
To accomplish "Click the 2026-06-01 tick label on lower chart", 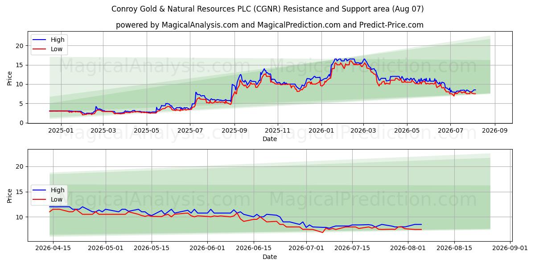I will pyautogui.click(x=207, y=249).
